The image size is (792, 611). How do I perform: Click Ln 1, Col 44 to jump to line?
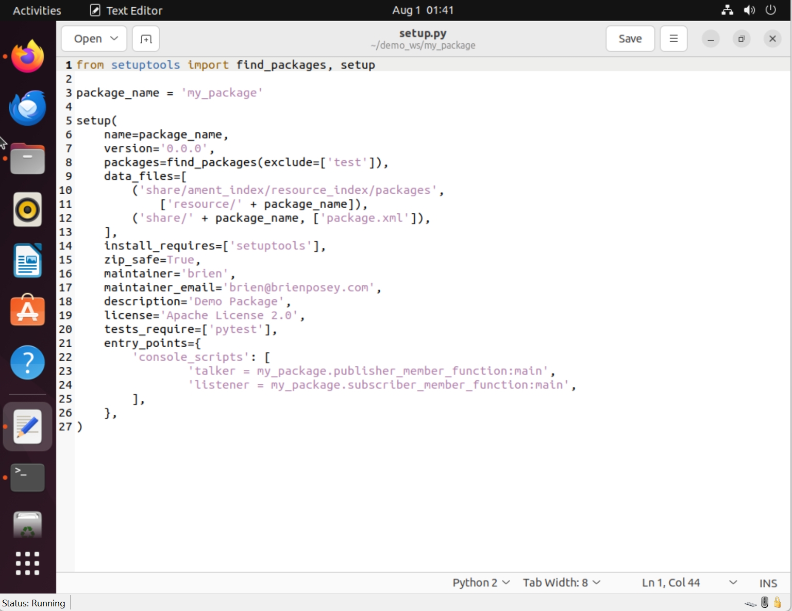(670, 583)
